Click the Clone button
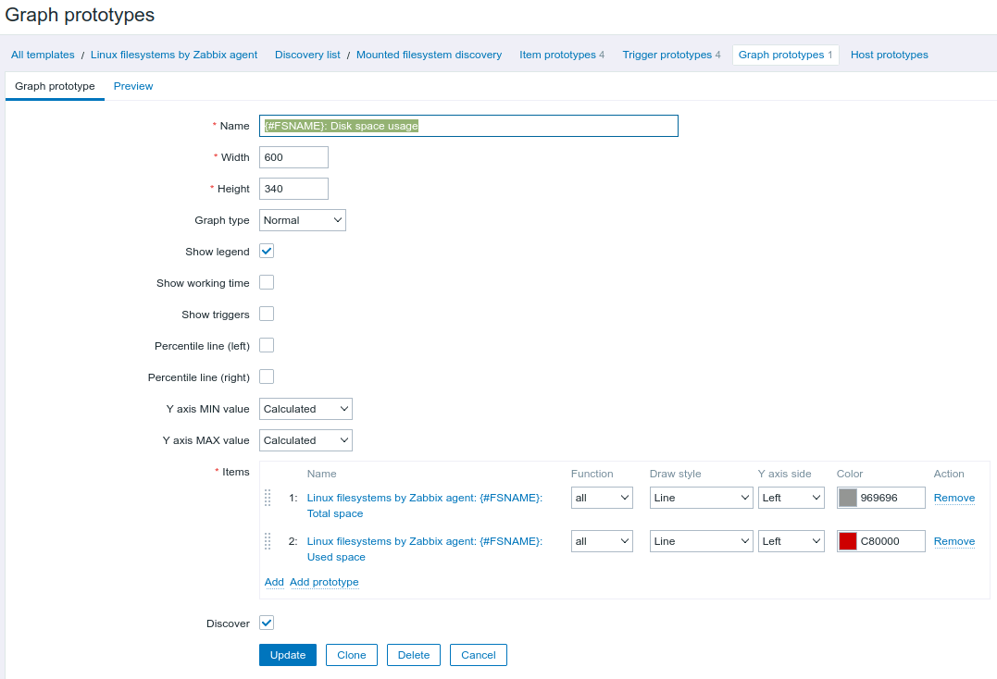Image resolution: width=997 pixels, height=679 pixels. (x=352, y=655)
